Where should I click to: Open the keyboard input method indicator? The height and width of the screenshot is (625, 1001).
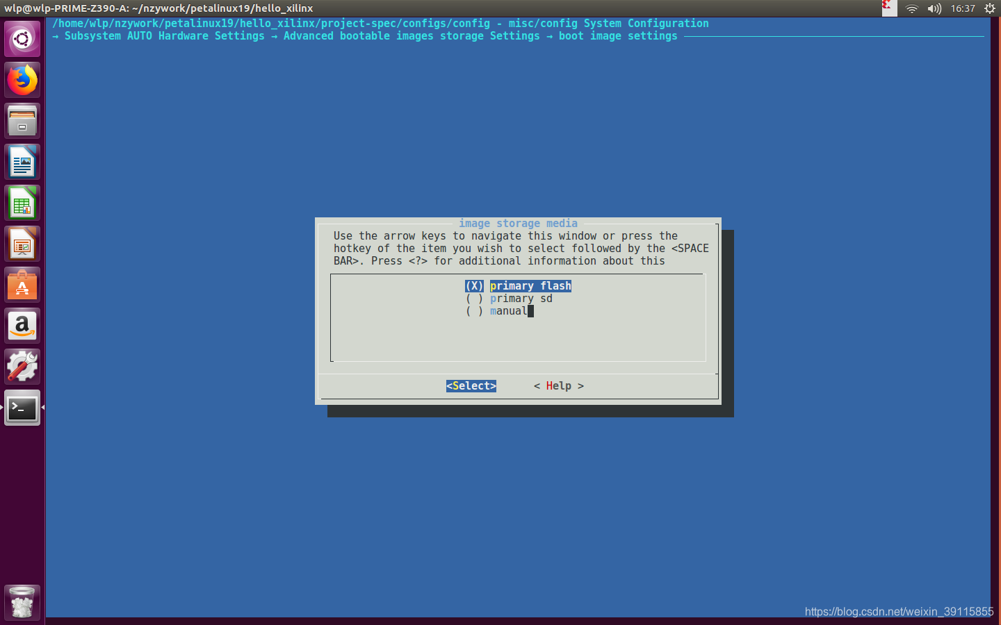tap(888, 9)
